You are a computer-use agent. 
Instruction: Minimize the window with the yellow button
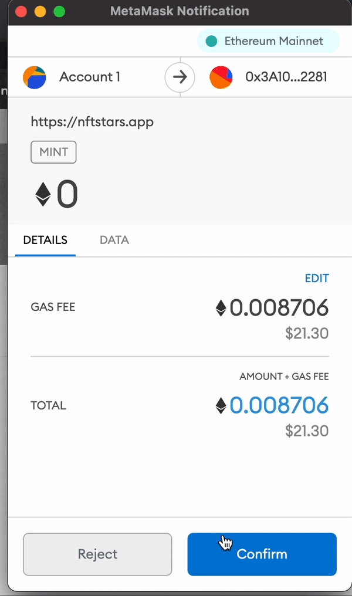[40, 11]
